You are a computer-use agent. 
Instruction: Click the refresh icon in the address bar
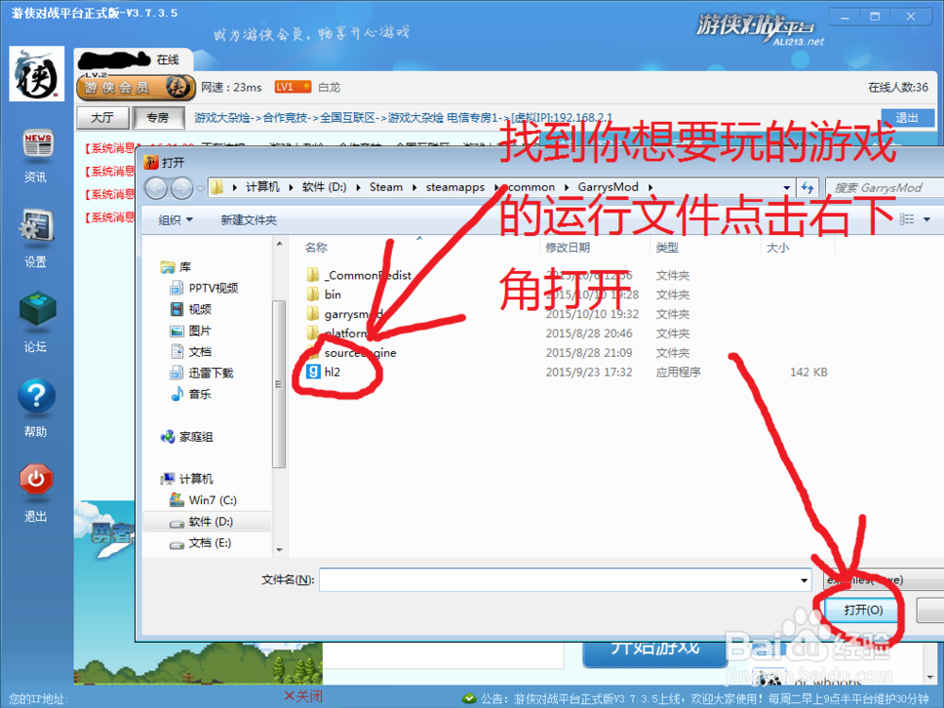[810, 187]
